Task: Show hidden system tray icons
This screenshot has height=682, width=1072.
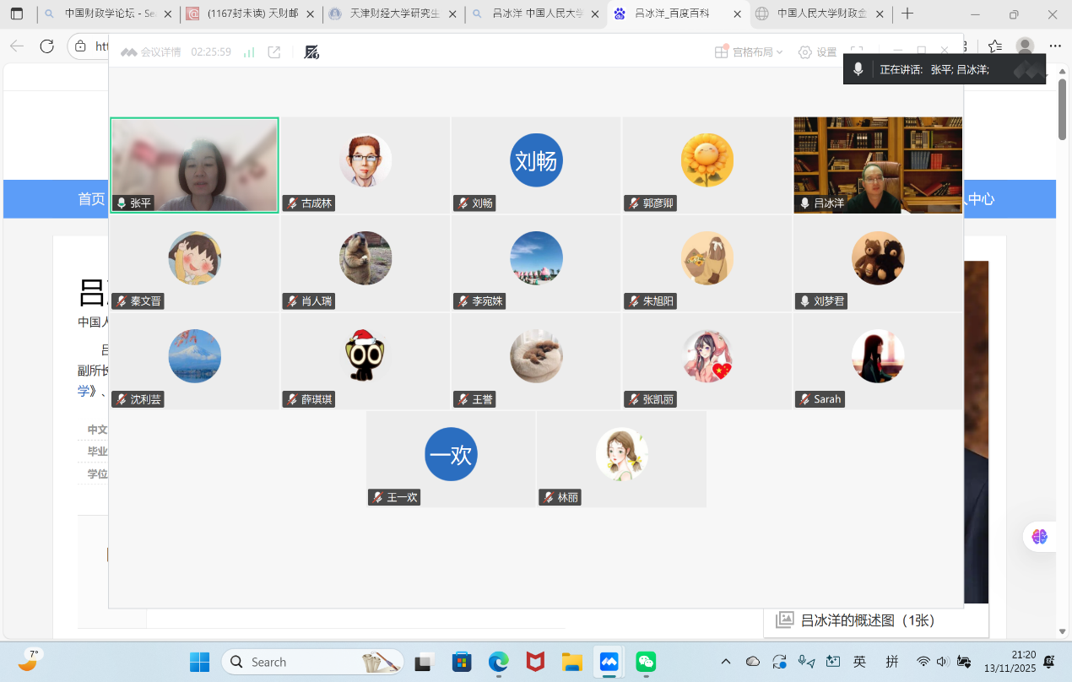Action: tap(725, 662)
